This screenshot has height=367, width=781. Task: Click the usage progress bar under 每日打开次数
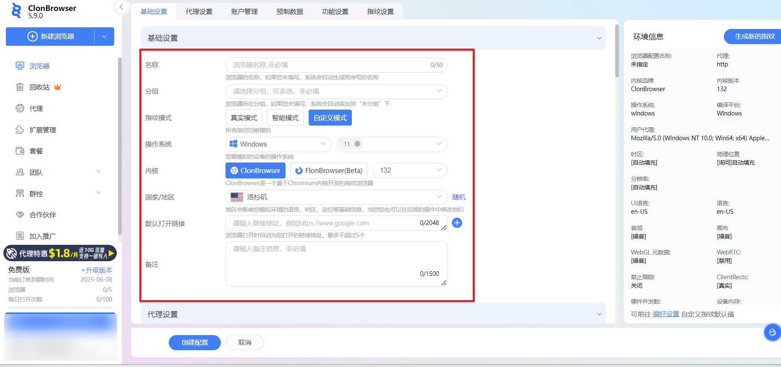point(60,307)
